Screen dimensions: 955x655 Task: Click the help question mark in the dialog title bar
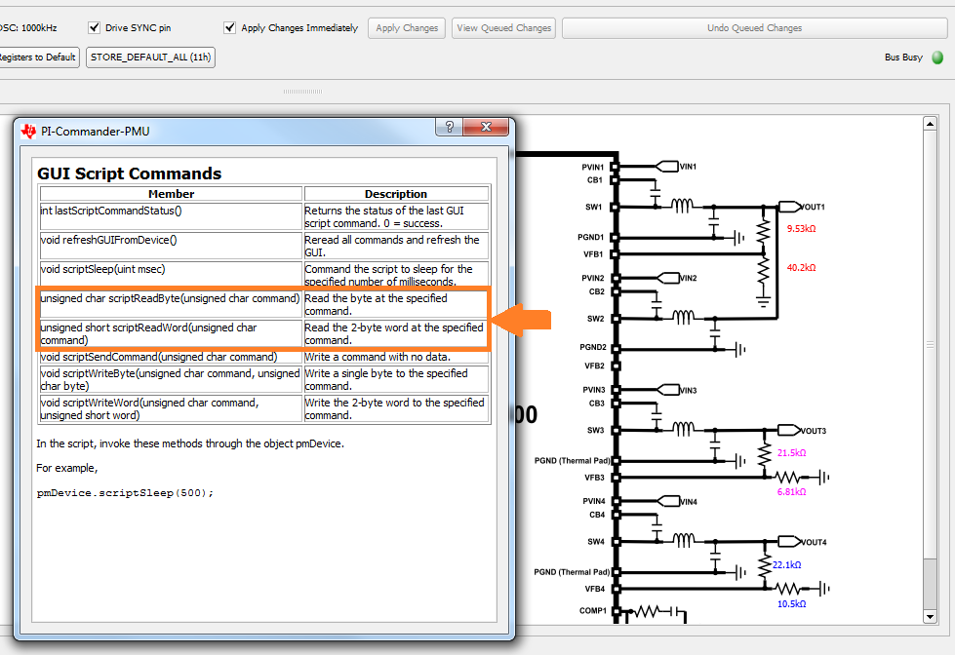(x=449, y=129)
